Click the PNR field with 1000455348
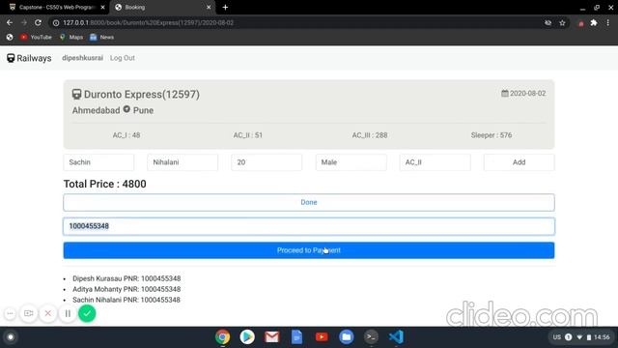The height and width of the screenshot is (348, 618). pyautogui.click(x=309, y=226)
